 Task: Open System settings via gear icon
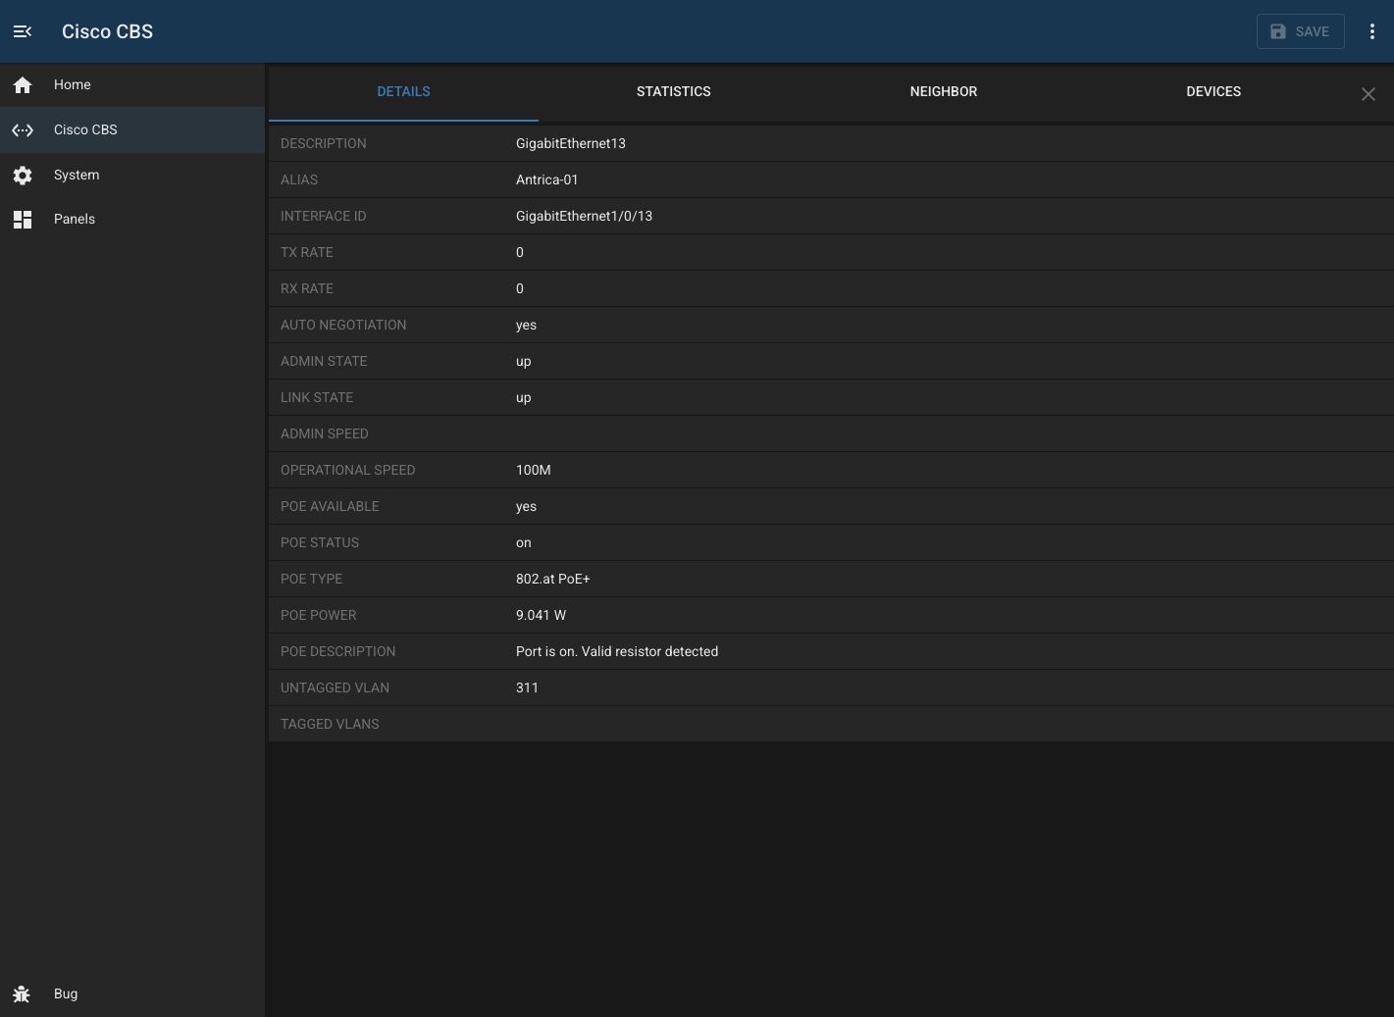[x=23, y=175]
